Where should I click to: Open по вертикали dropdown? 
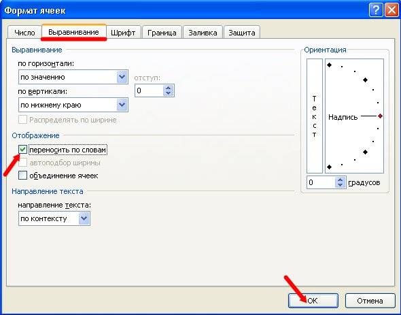click(x=122, y=105)
